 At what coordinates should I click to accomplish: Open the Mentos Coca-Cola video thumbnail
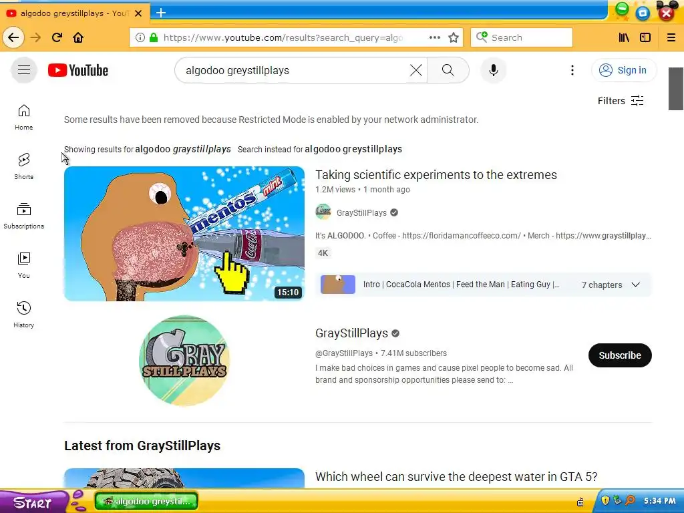click(184, 233)
